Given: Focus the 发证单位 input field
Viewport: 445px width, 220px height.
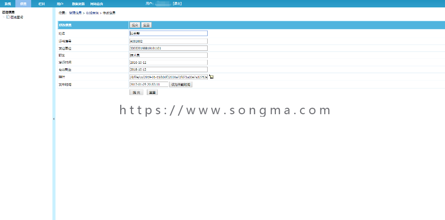Looking at the screenshot, I should pos(168,48).
